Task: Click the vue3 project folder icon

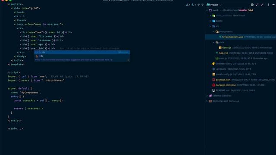Action: tap(210, 10)
